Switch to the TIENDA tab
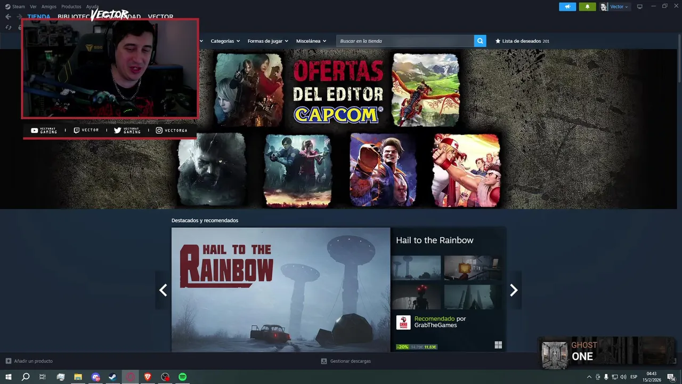The image size is (682, 384). click(39, 17)
